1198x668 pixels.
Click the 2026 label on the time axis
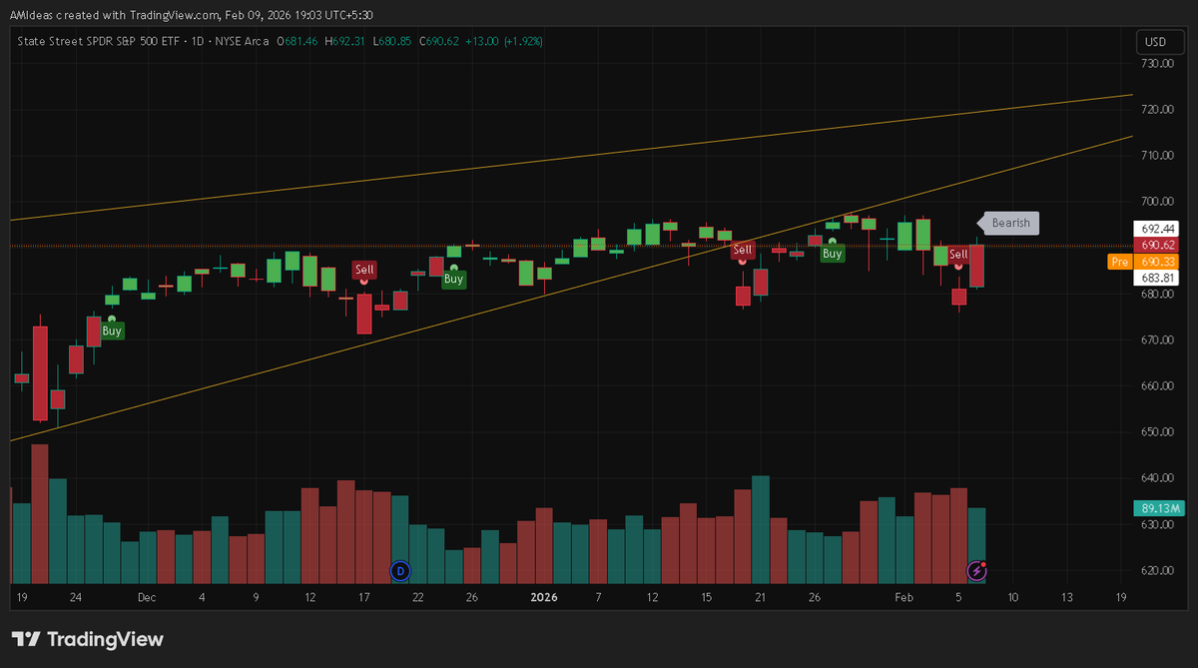pos(544,598)
